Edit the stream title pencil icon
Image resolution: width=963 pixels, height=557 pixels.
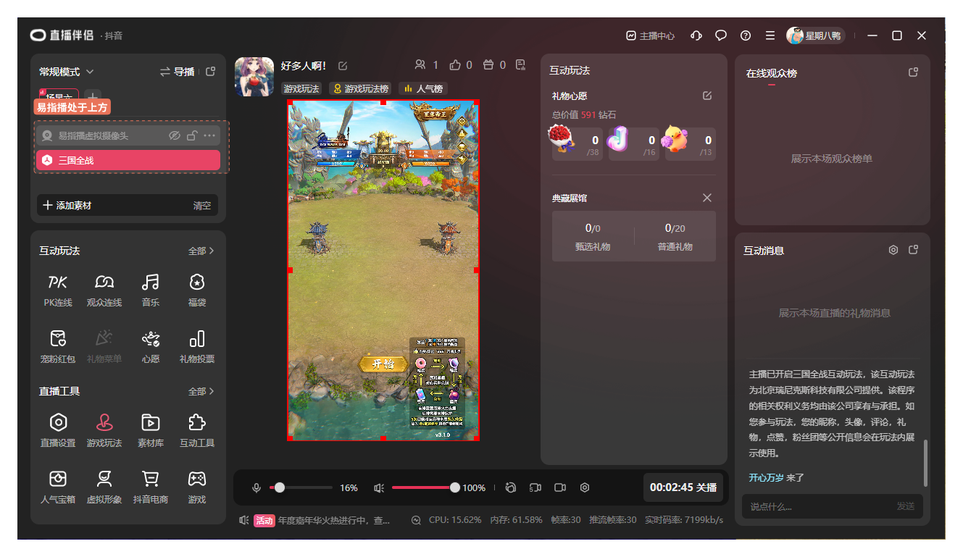[343, 66]
